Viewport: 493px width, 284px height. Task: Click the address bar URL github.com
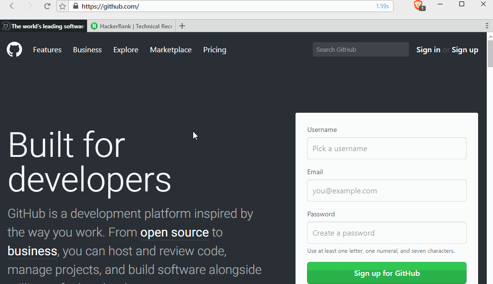(x=111, y=6)
